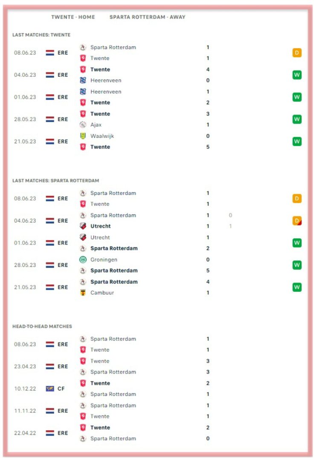Click the Waalwijk club crest
This screenshot has height=461, width=316.
point(83,136)
